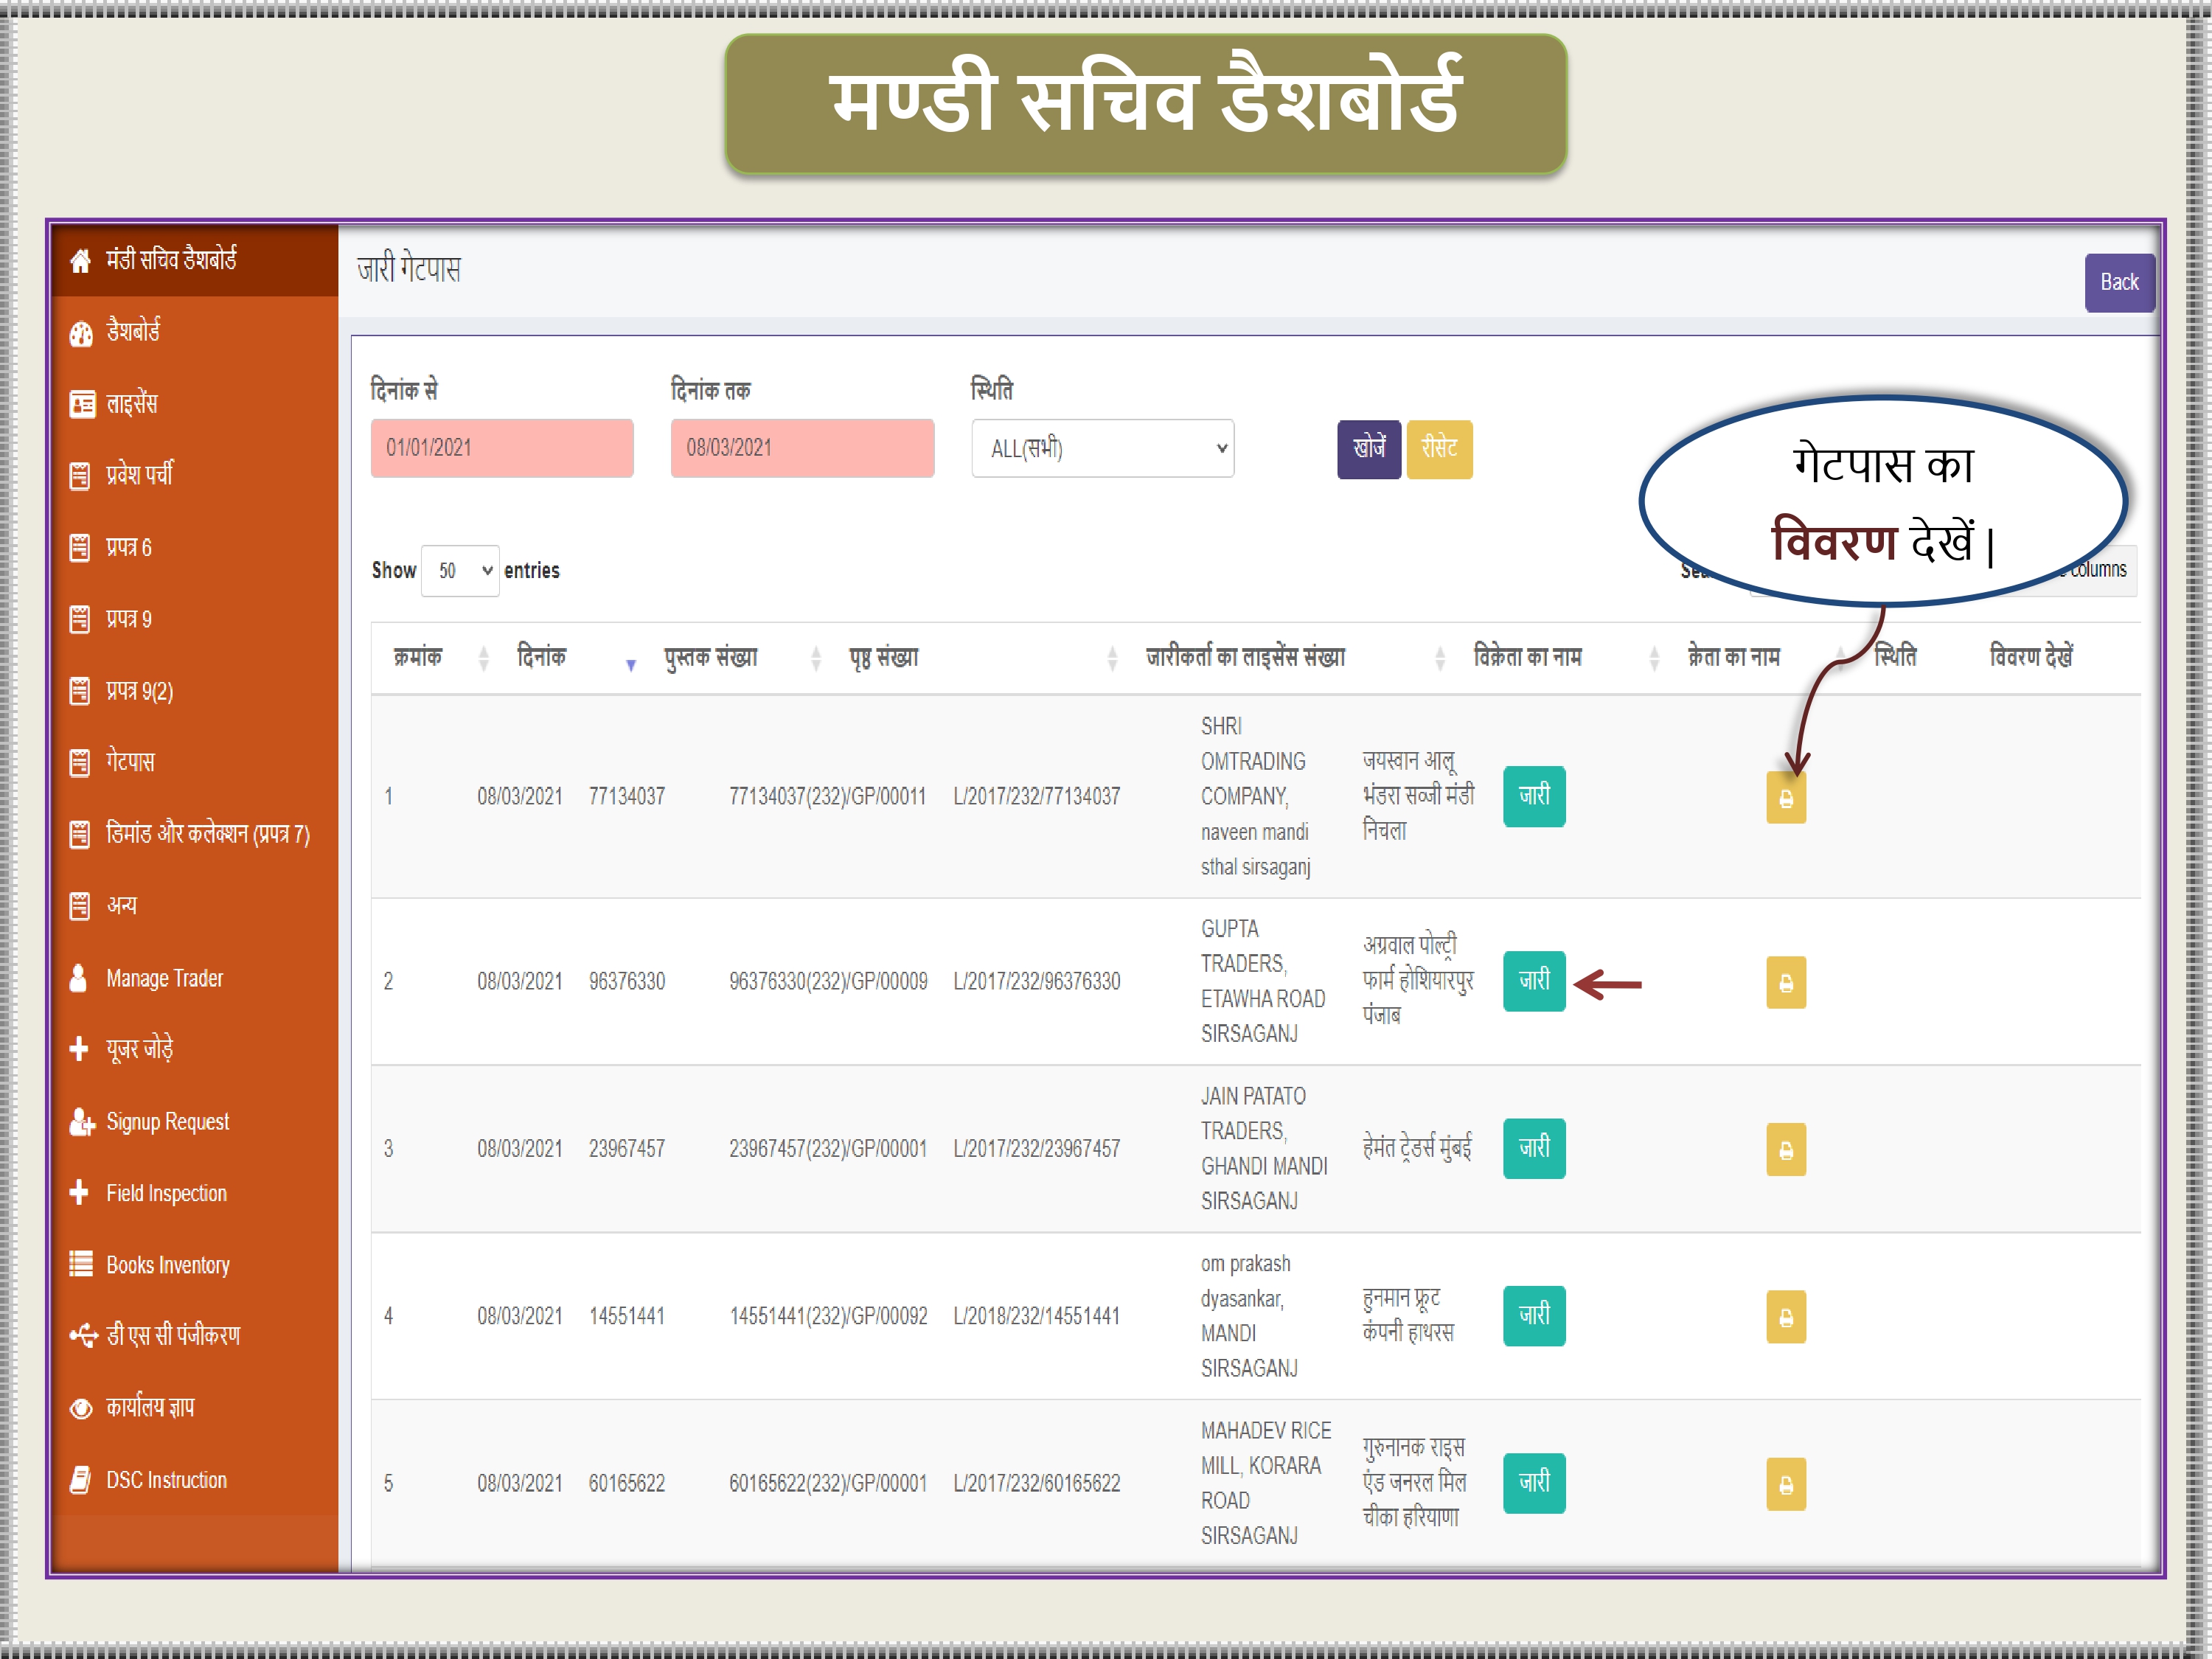Click जारी status button for GUPTA TRADERS
The image size is (2212, 1659).
pyautogui.click(x=1534, y=981)
